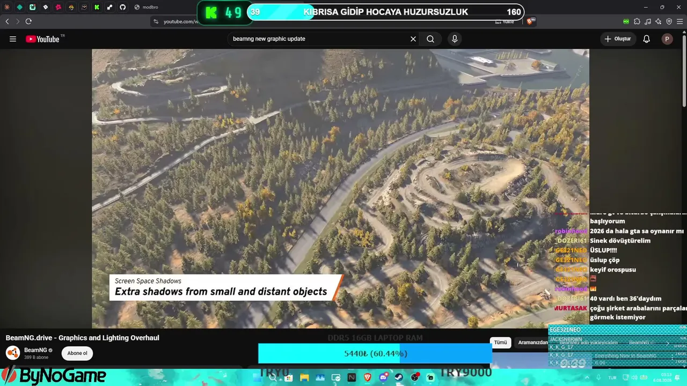
Task: Open the browser main menu
Action: pyautogui.click(x=679, y=21)
